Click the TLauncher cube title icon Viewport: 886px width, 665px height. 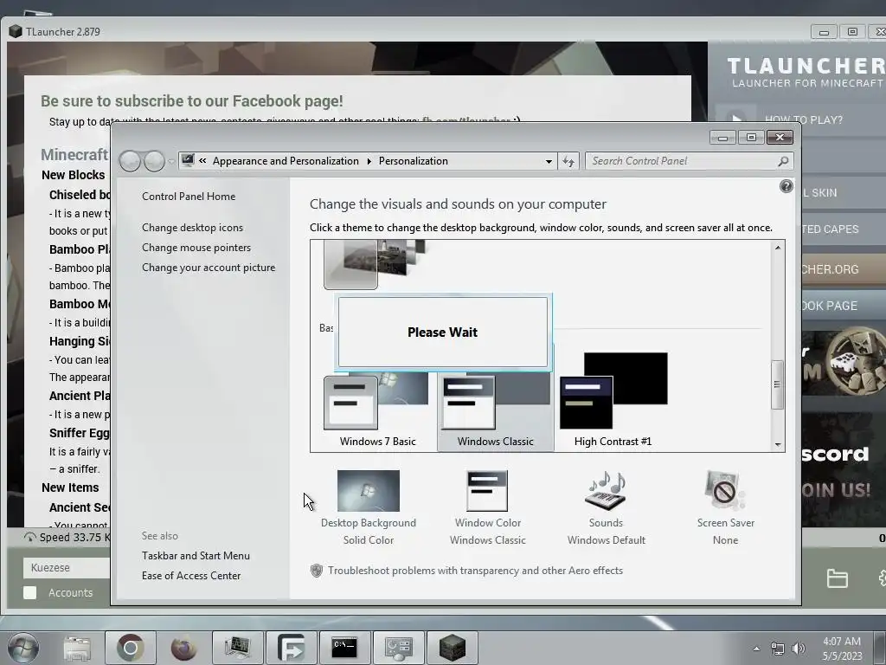16,32
